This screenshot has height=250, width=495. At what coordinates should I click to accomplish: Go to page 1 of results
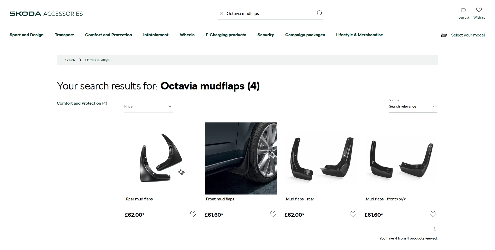pyautogui.click(x=435, y=228)
